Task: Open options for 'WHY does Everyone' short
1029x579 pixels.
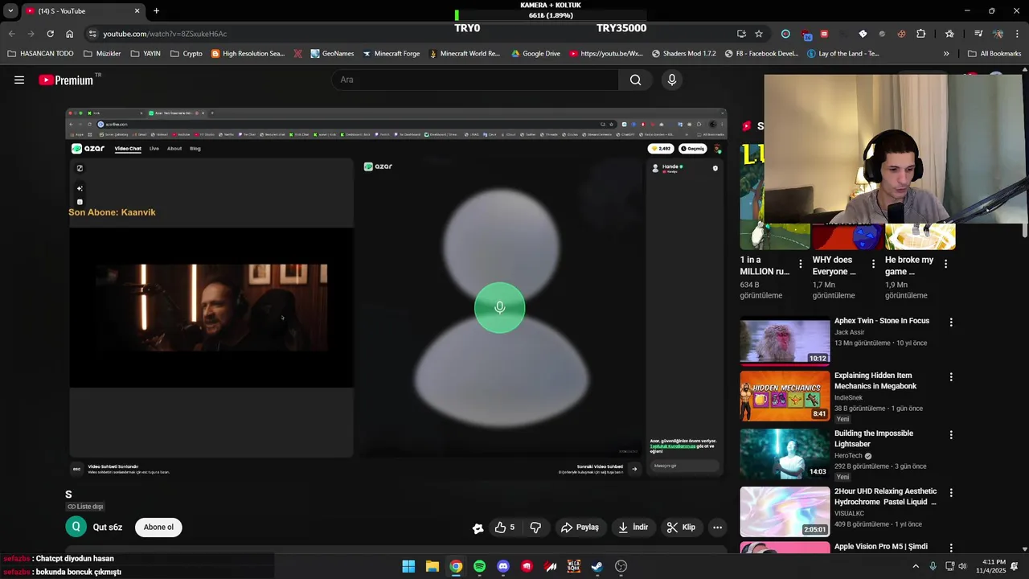Action: [x=873, y=264]
